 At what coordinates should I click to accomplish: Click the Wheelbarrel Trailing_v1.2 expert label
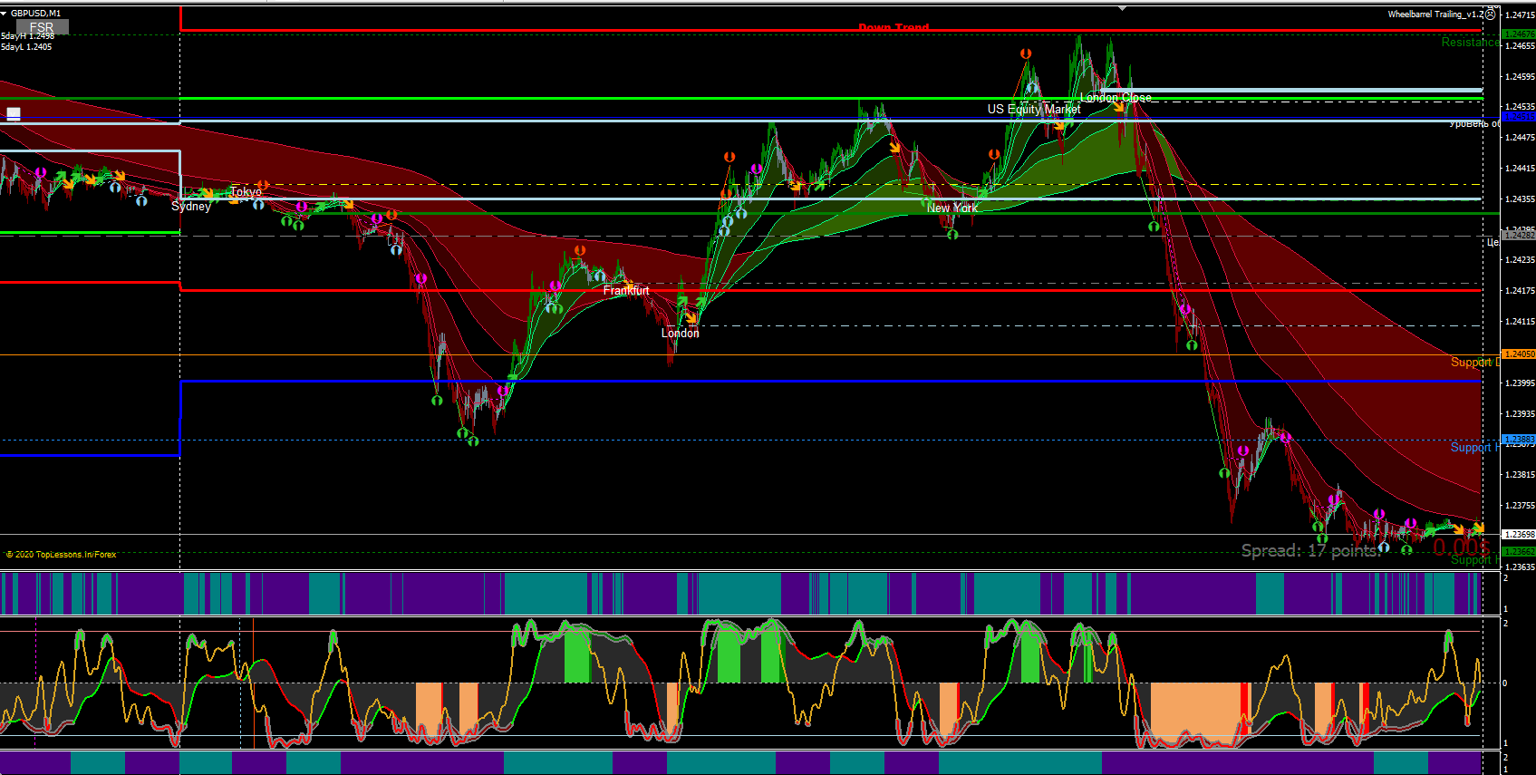pos(1435,14)
